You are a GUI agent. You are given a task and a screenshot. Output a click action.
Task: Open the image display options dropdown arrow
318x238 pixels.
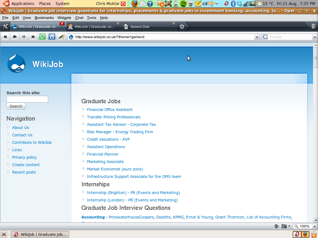coord(289,226)
